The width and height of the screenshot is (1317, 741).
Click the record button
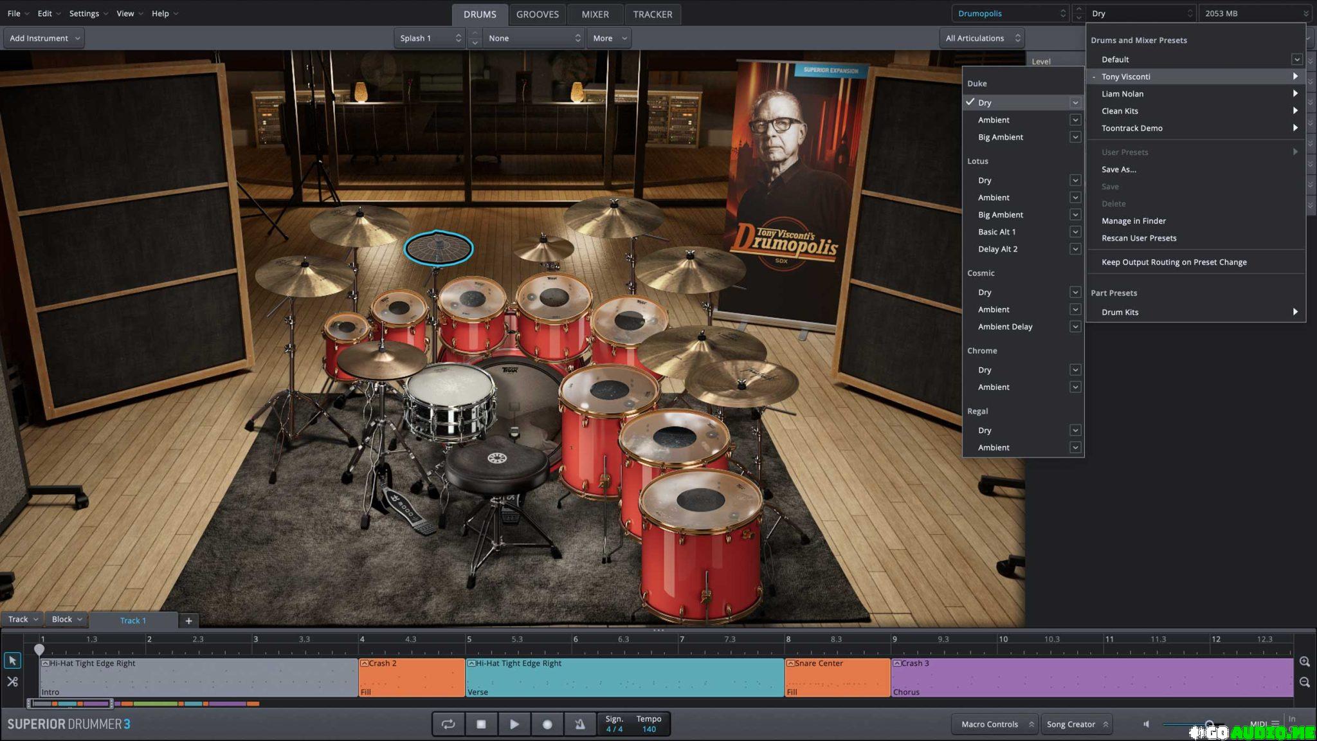point(547,724)
